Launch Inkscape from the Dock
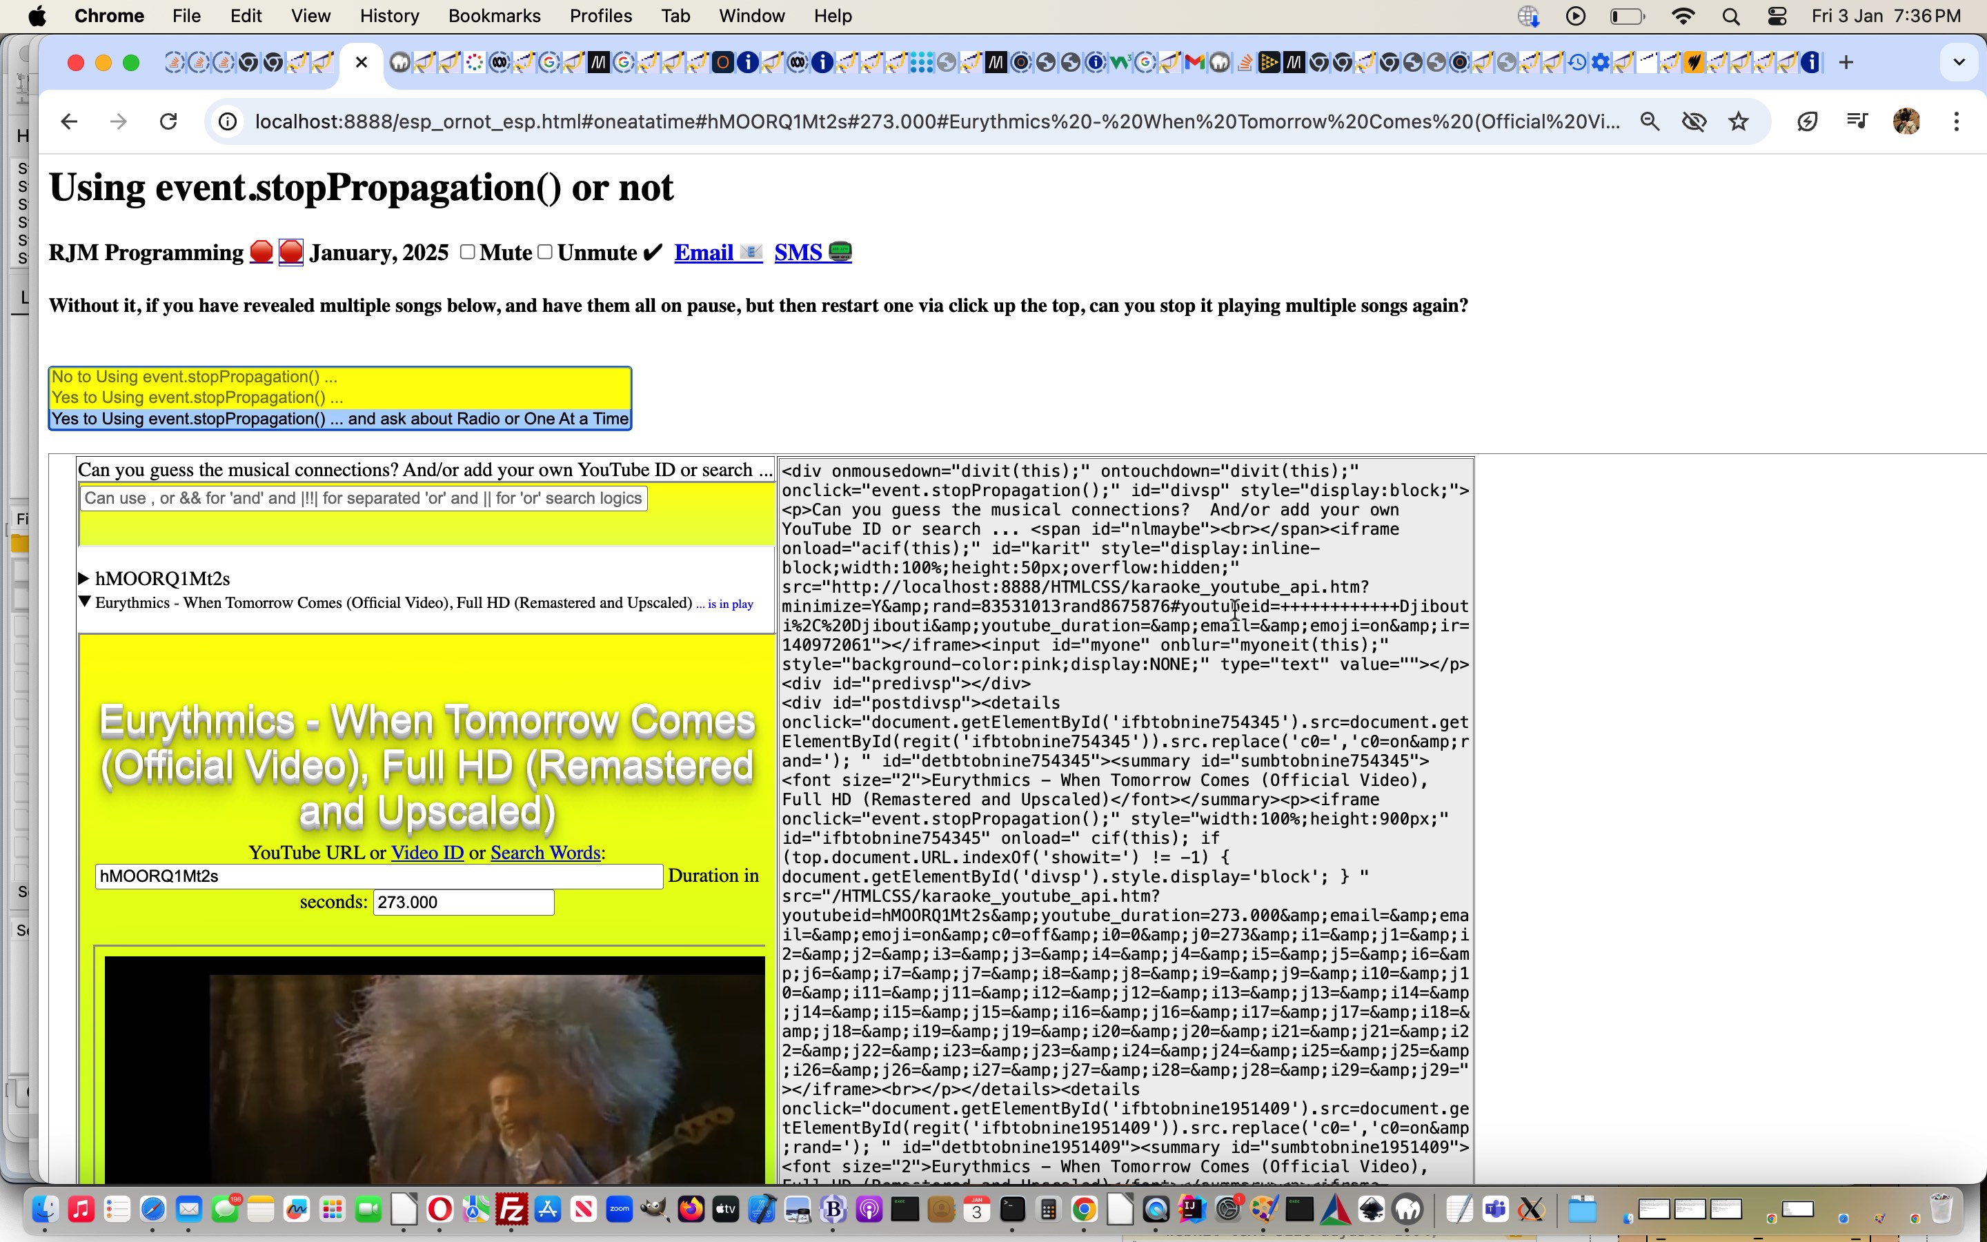This screenshot has height=1242, width=1987. 1372,1209
